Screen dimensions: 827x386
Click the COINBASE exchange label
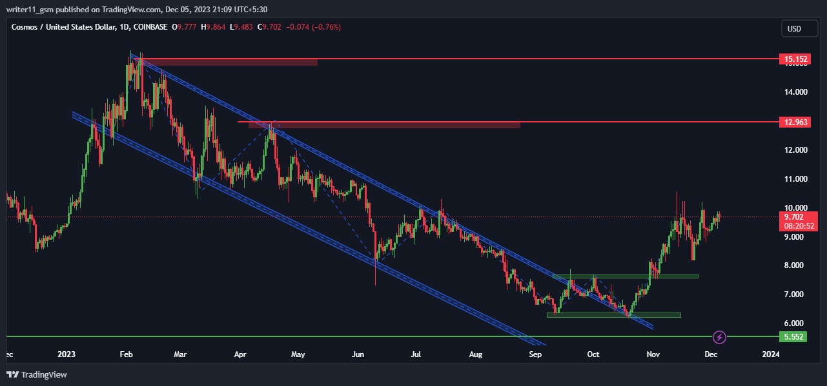pos(150,27)
